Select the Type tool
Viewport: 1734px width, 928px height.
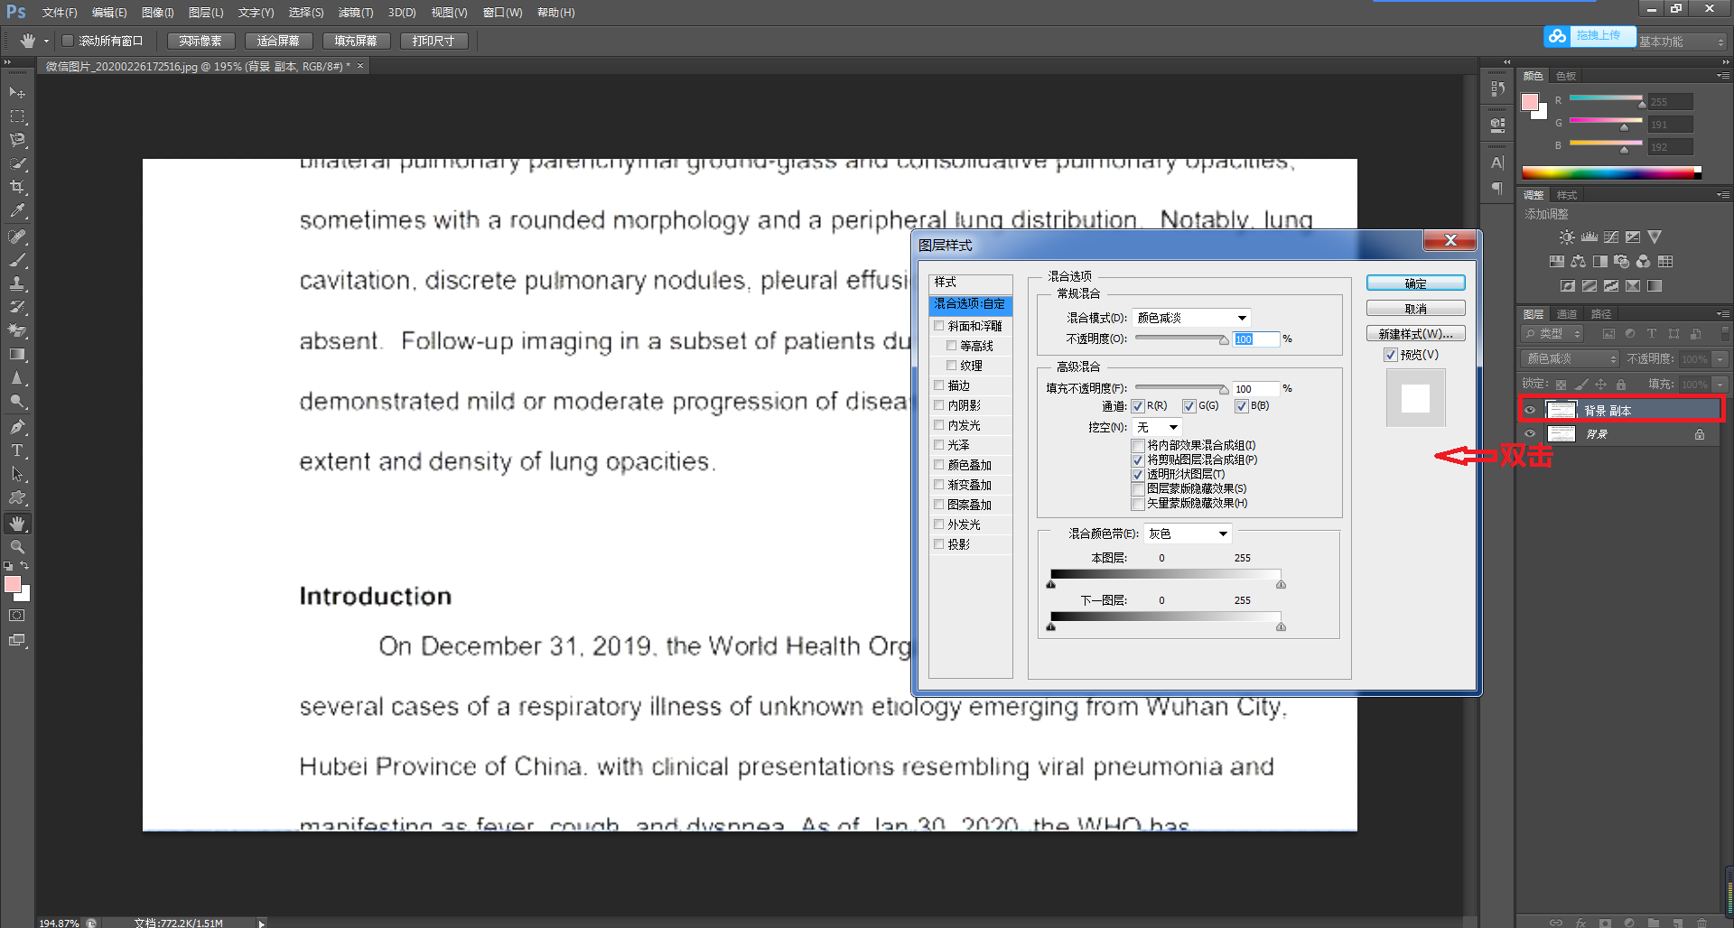(17, 450)
